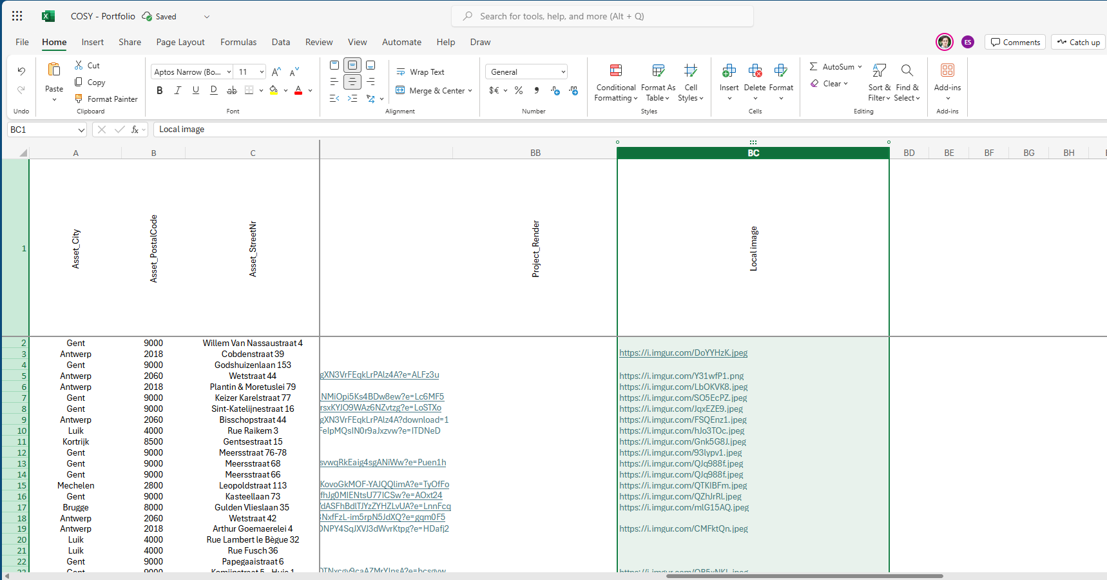Click the Catch up button
1107x580 pixels.
tap(1079, 42)
